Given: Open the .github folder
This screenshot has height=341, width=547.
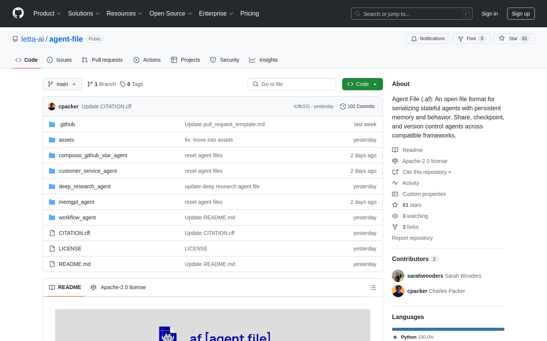Looking at the screenshot, I should [x=67, y=124].
